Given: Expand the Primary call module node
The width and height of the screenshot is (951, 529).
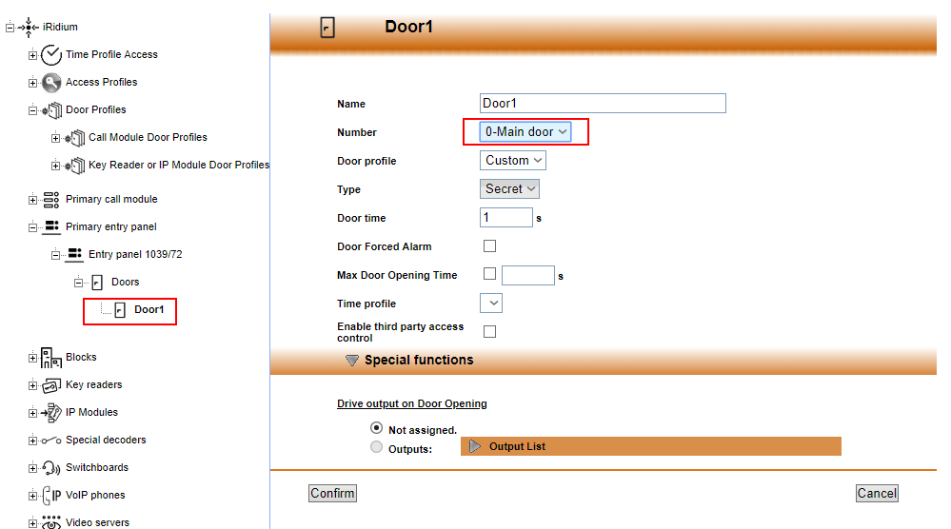Looking at the screenshot, I should [32, 200].
